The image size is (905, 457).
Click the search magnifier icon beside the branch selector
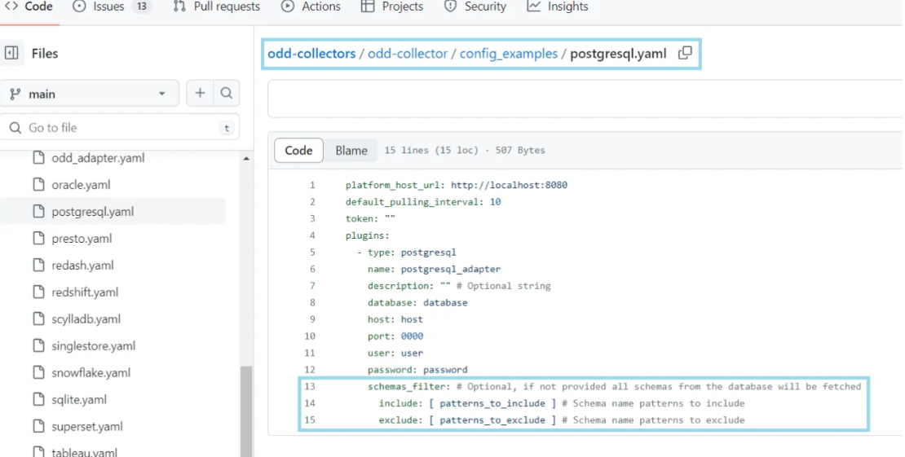point(227,94)
